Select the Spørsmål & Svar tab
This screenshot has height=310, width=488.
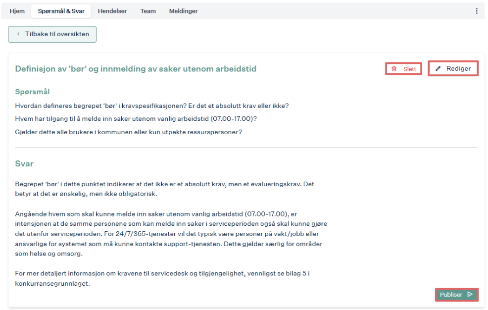pyautogui.click(x=61, y=11)
